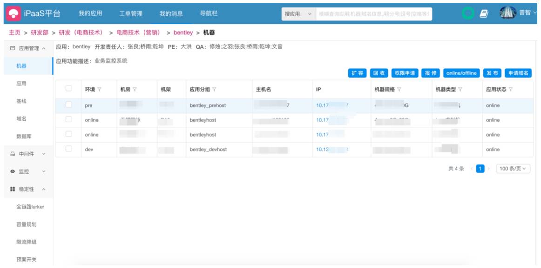541x268 pixels.
Task: Open the 100 条/页 page size dropdown
Action: point(513,169)
